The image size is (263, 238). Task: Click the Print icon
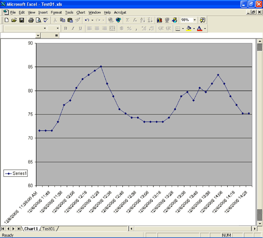[31, 20]
